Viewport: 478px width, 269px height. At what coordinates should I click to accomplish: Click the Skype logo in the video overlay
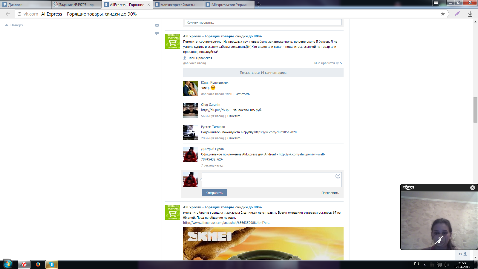click(409, 188)
